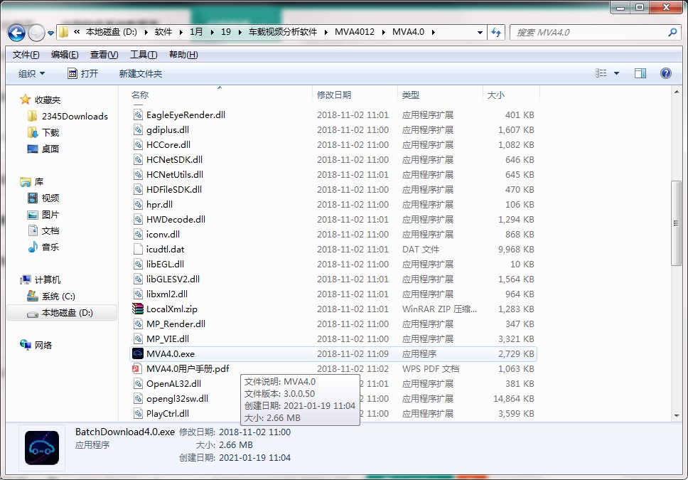Open the 文档 library
Viewport: 688px width, 480px height.
point(50,230)
